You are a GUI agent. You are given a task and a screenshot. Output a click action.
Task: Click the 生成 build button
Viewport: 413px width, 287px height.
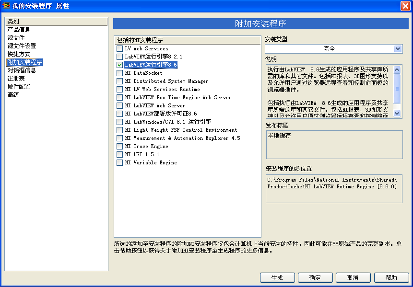pyautogui.click(x=277, y=278)
